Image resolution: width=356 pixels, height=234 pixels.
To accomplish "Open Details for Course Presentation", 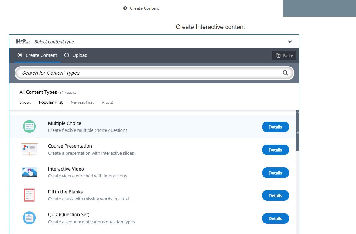I will click(276, 150).
